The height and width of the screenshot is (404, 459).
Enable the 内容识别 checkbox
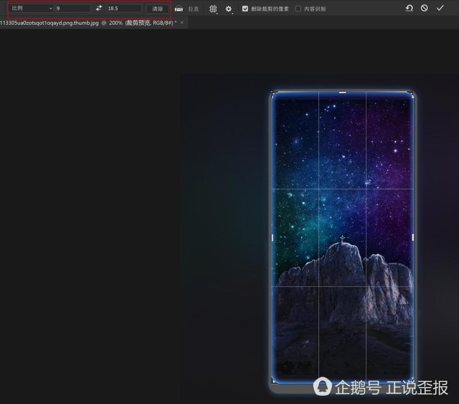click(x=298, y=9)
